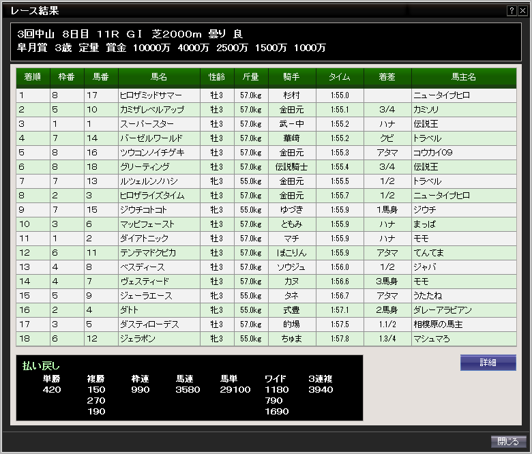
Task: Click the 性齢 column header
Action: pyautogui.click(x=217, y=77)
